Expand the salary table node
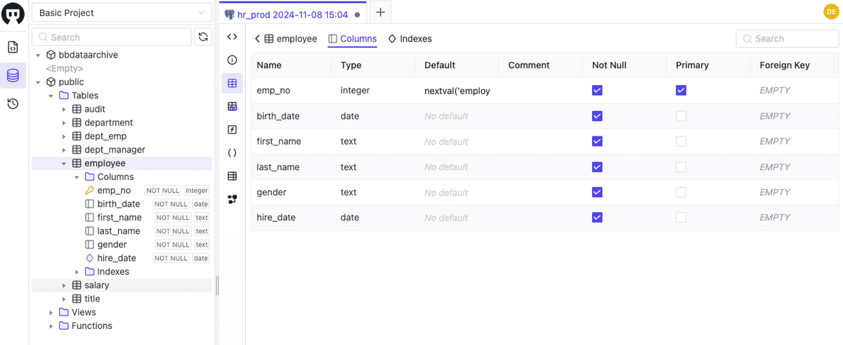 point(63,285)
